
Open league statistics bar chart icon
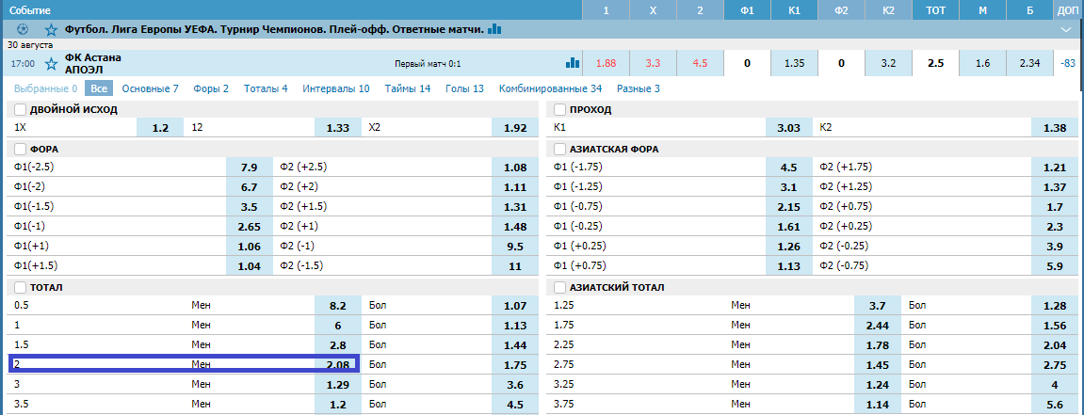pos(494,29)
